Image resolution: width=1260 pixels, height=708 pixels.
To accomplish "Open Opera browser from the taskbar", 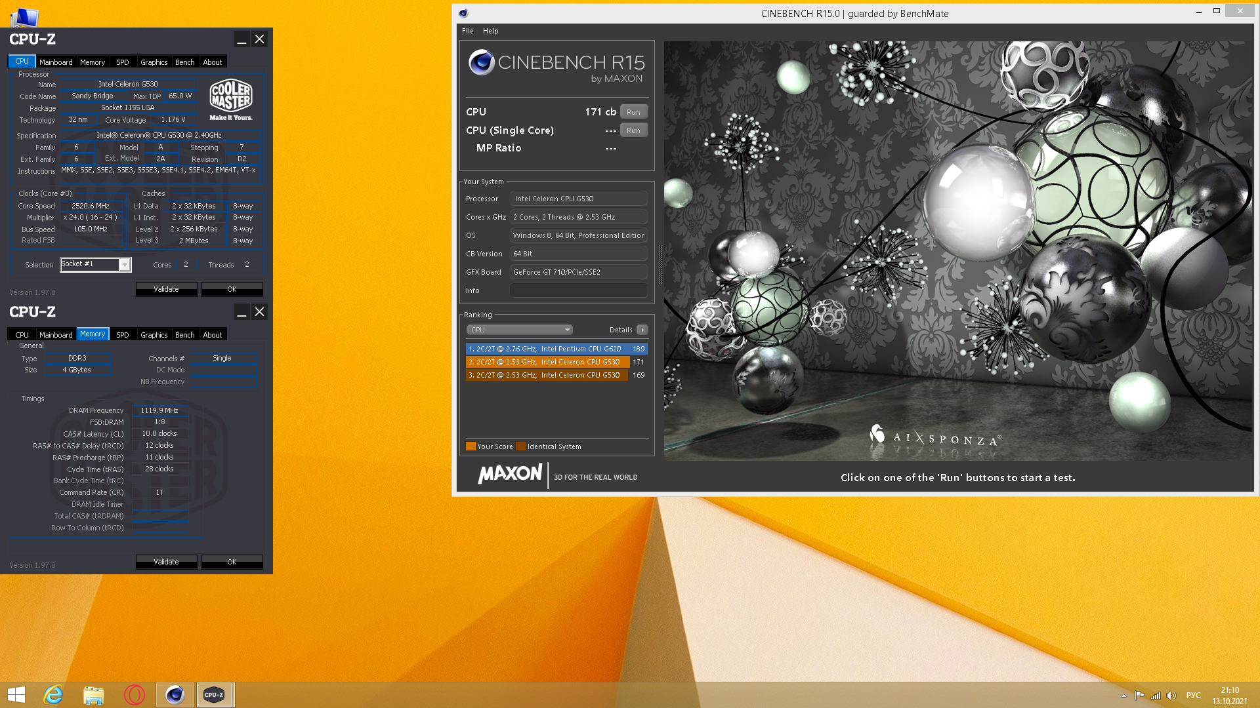I will (135, 695).
